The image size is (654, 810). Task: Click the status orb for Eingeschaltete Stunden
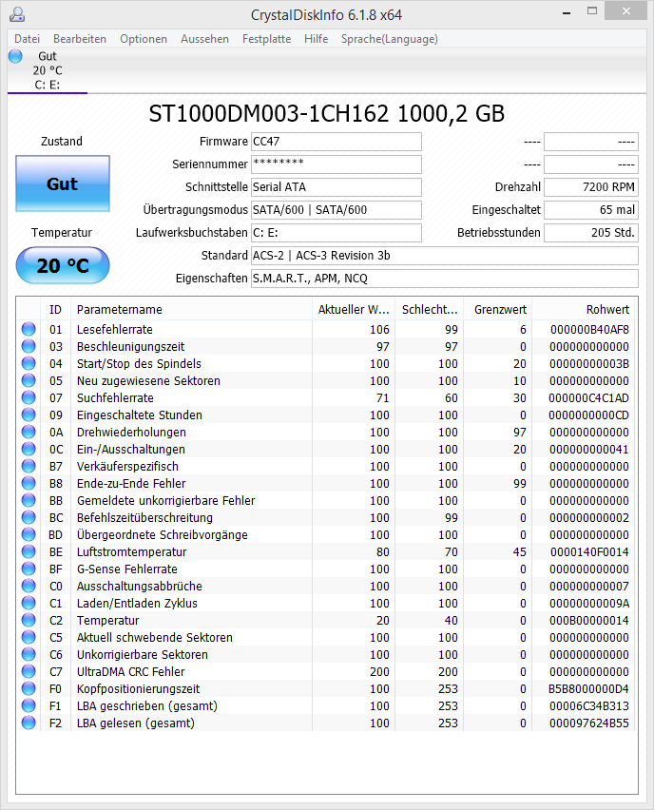point(29,415)
